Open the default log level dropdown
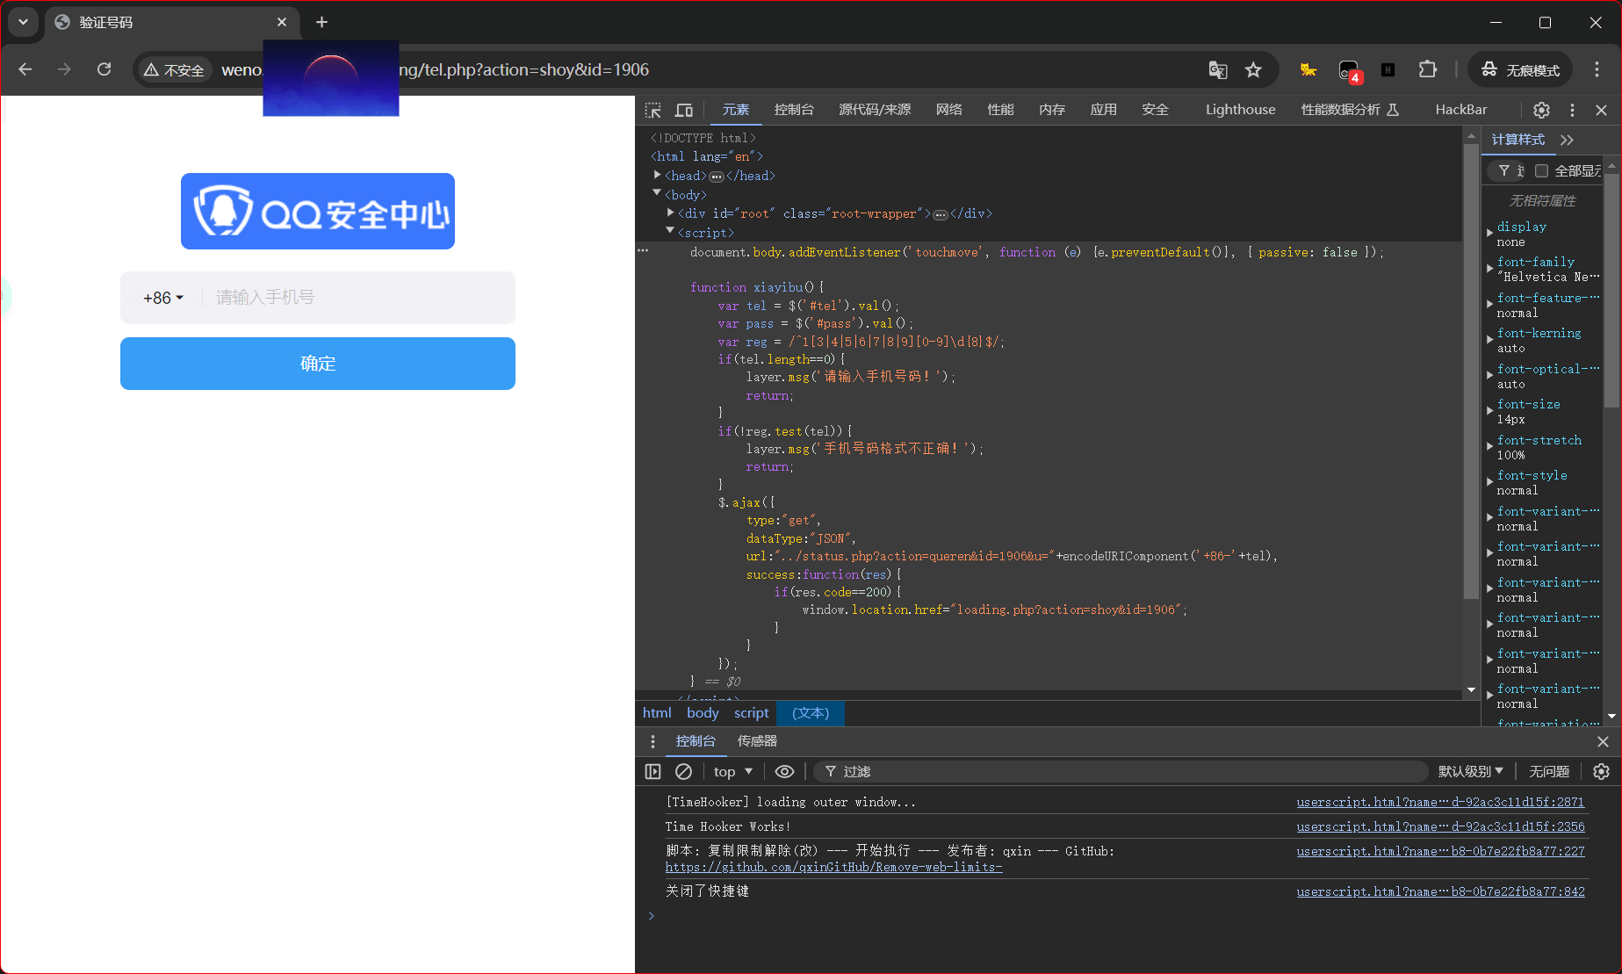 tap(1470, 771)
